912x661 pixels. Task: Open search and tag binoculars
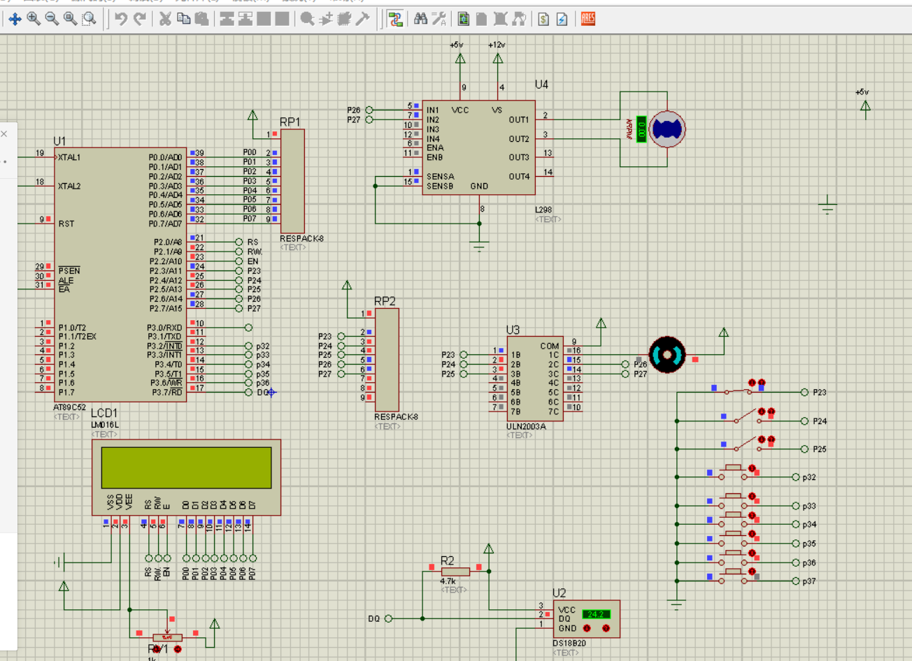point(420,19)
